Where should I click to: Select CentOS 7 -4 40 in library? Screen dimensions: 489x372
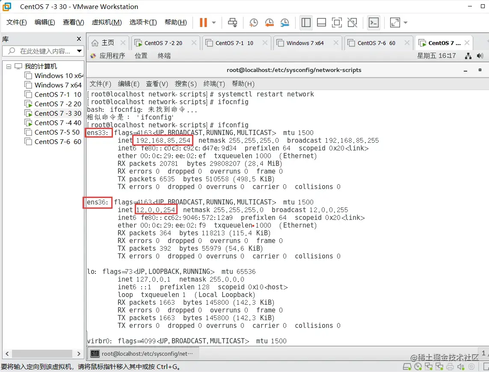coord(53,123)
